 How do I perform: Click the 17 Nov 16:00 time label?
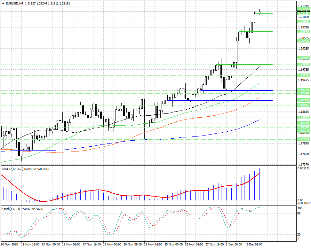point(92,244)
